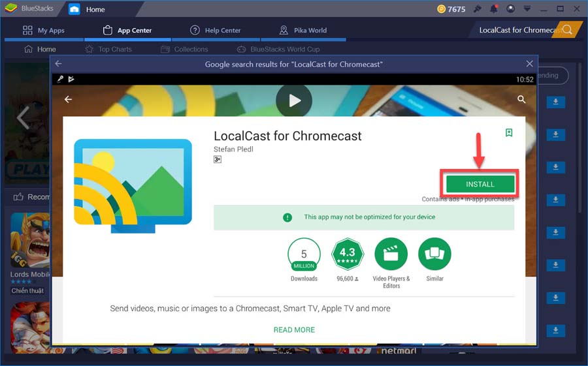
Task: Switch to App Center tab
Action: point(127,31)
